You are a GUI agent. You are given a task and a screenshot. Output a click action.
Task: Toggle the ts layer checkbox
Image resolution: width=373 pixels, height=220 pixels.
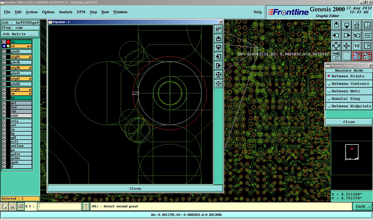pos(4,42)
